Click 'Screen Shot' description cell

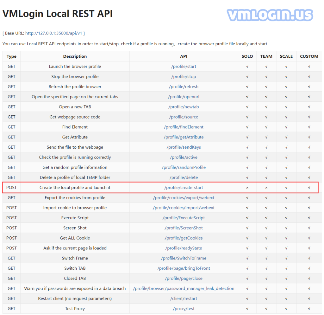75,228
